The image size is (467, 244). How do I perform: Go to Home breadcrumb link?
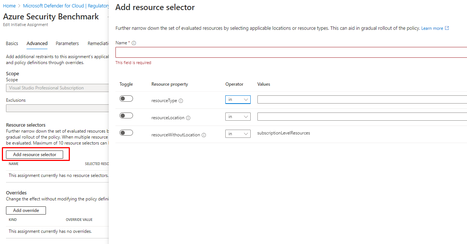[x=9, y=6]
